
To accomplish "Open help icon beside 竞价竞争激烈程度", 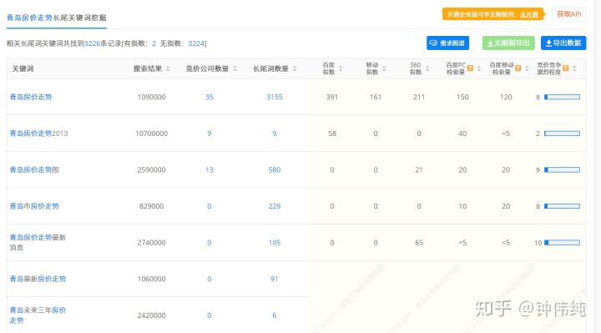I will pos(566,68).
